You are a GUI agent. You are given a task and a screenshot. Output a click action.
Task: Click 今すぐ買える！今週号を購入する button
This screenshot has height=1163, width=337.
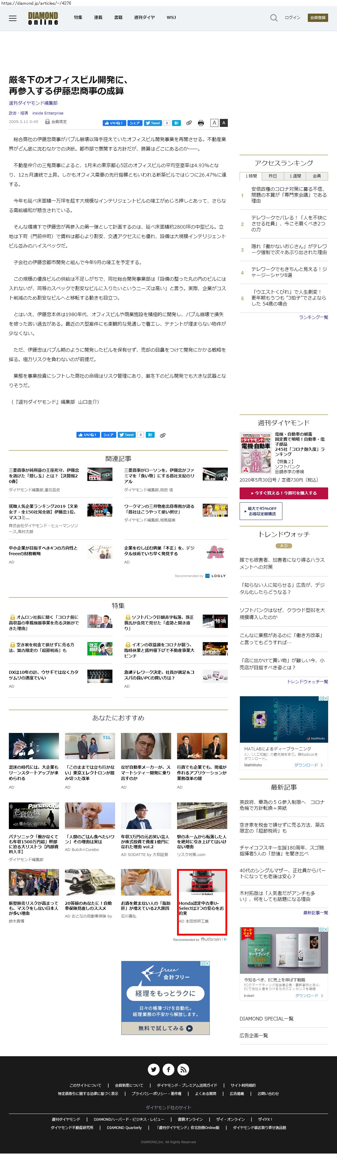point(283,493)
